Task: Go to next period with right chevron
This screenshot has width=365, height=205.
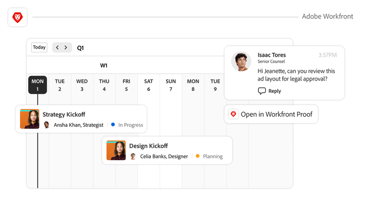Action: (66, 48)
